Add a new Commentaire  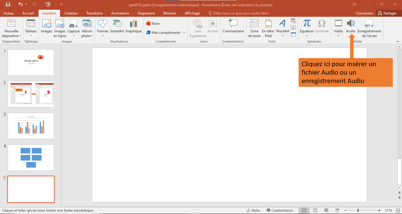[x=233, y=26]
